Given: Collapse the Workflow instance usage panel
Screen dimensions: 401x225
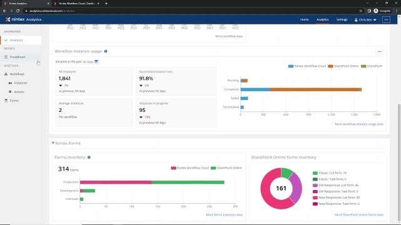Looking at the screenshot, I should (x=380, y=51).
